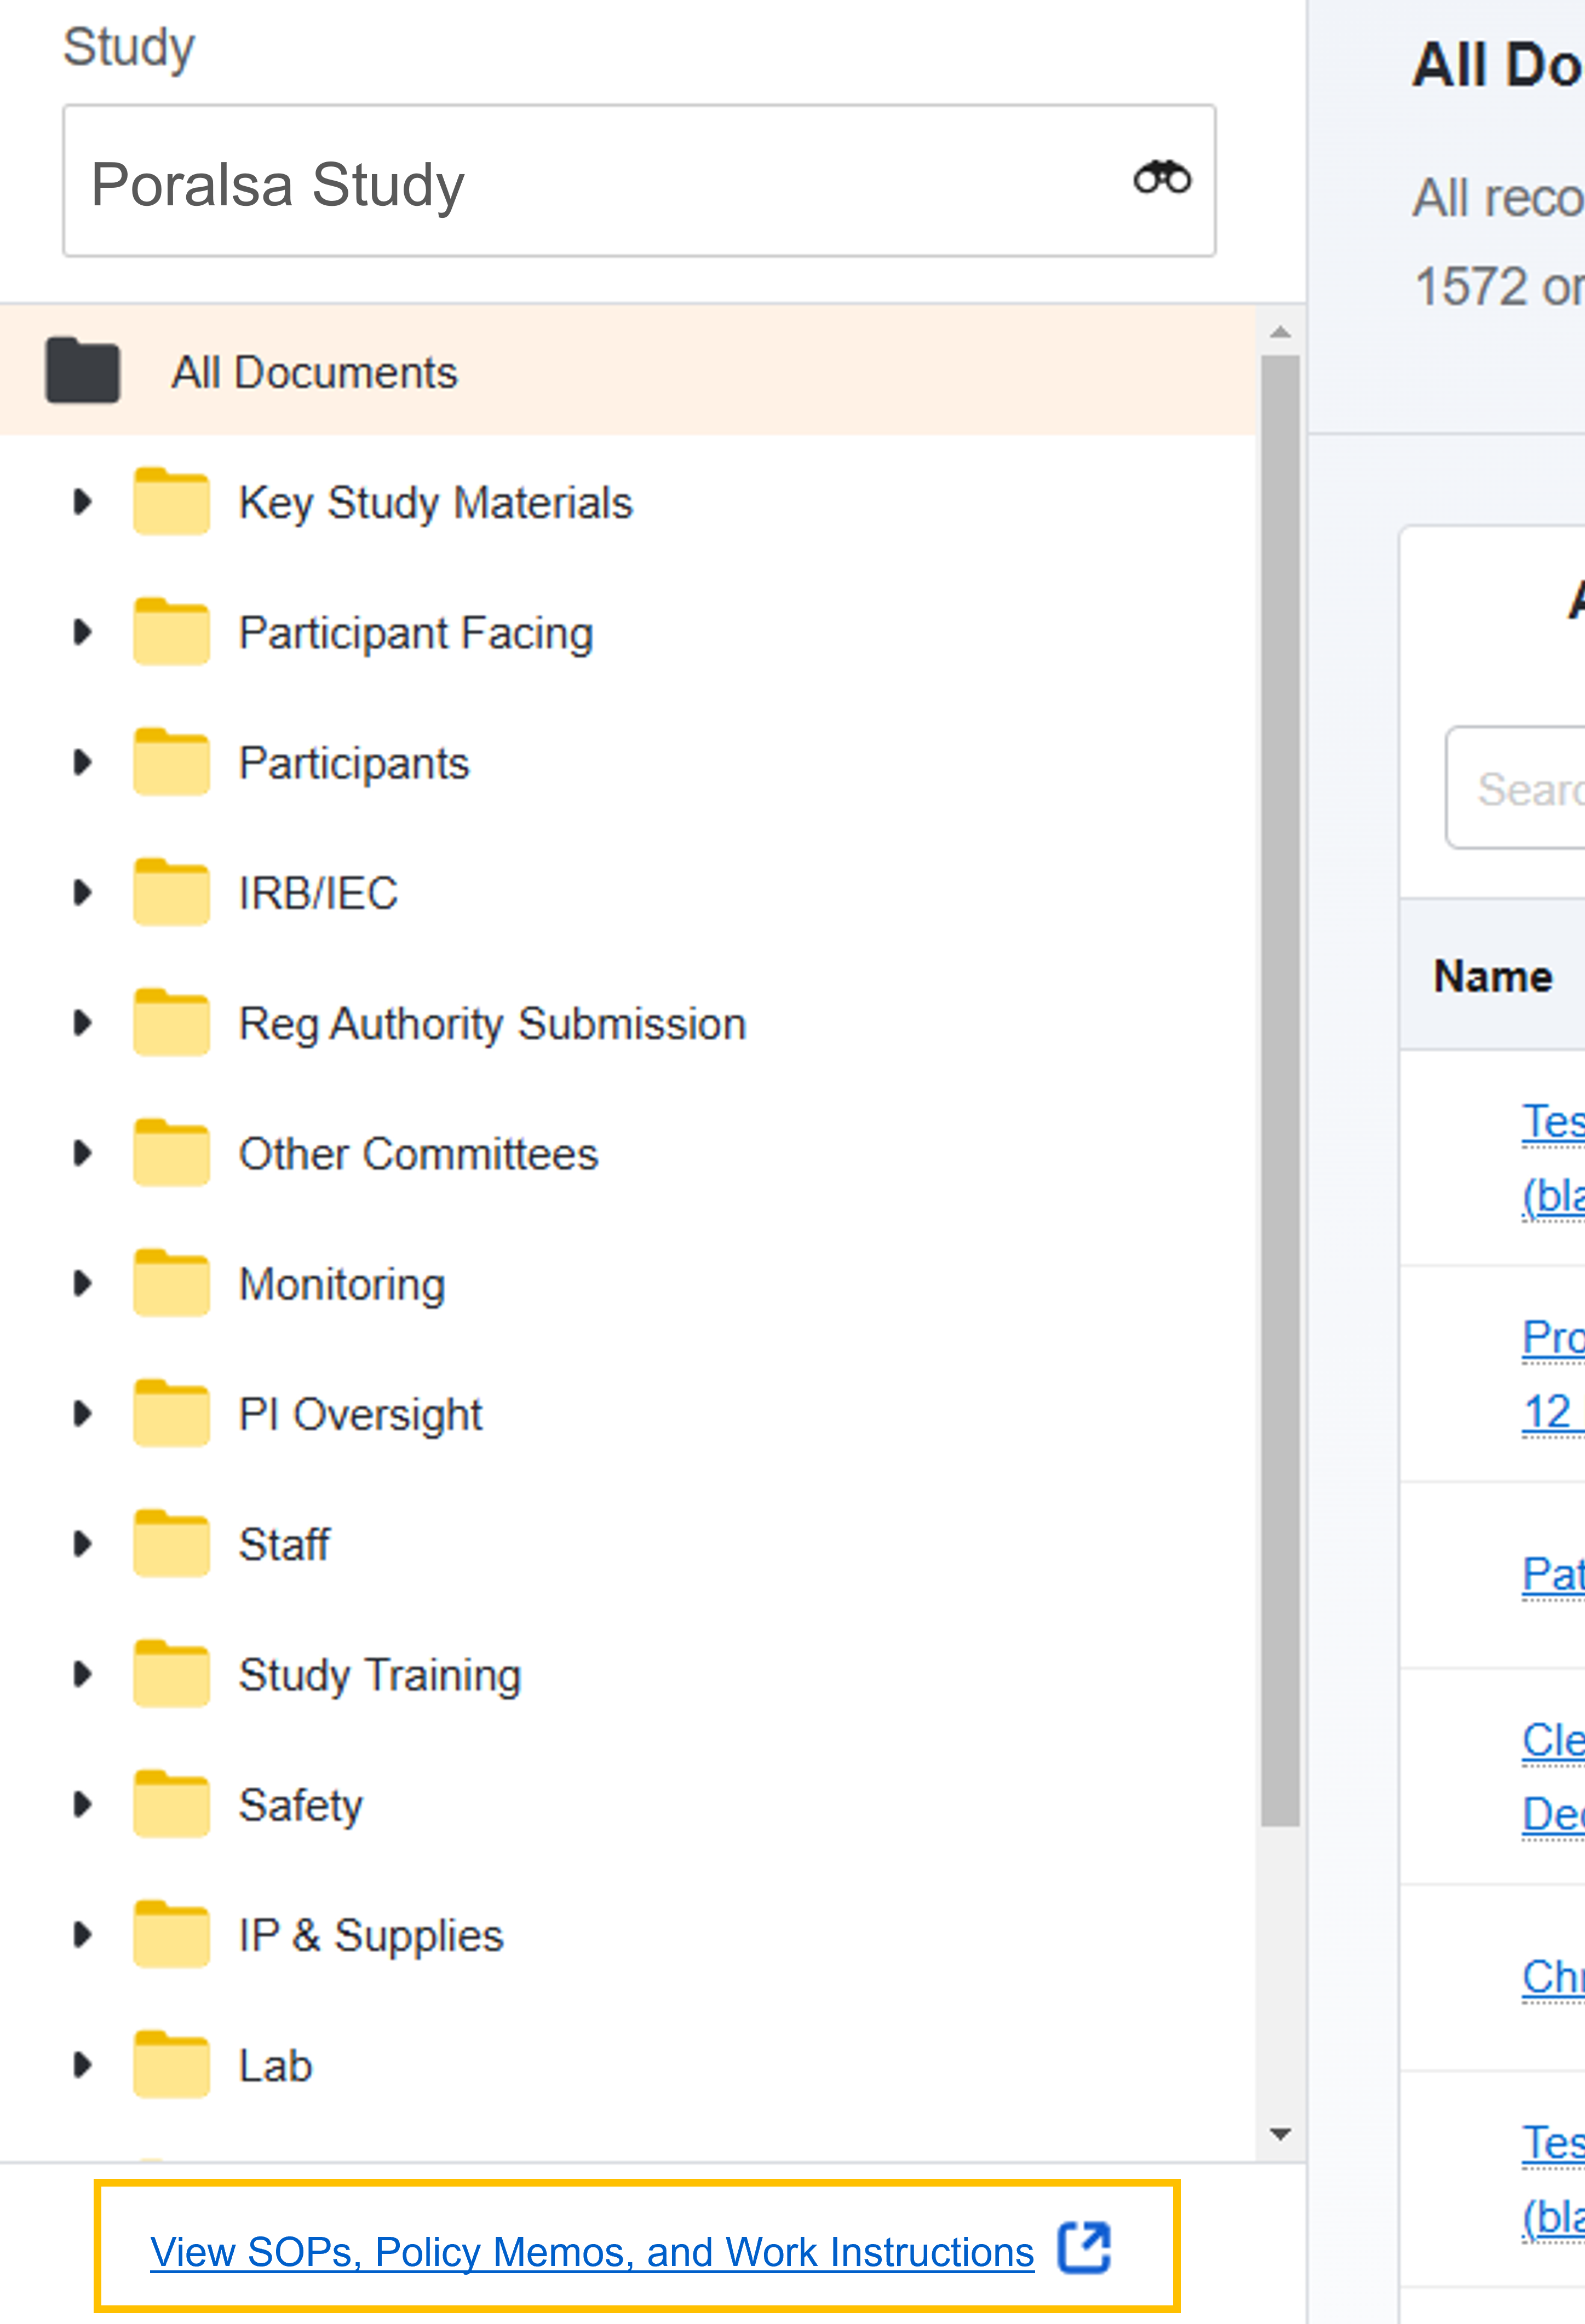The width and height of the screenshot is (1585, 2324).
Task: Expand the Reg Authority Submission arrow
Action: point(83,1023)
